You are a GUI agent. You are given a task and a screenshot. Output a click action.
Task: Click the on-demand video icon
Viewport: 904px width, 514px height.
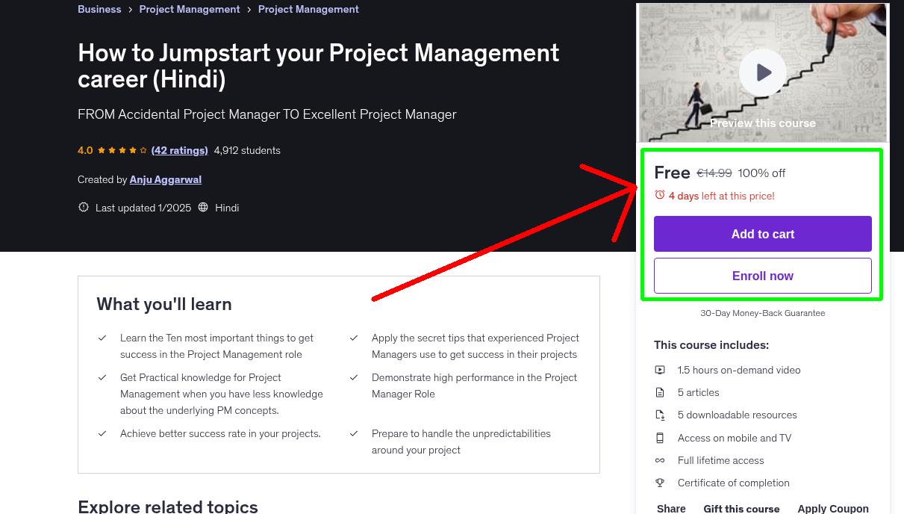point(660,369)
